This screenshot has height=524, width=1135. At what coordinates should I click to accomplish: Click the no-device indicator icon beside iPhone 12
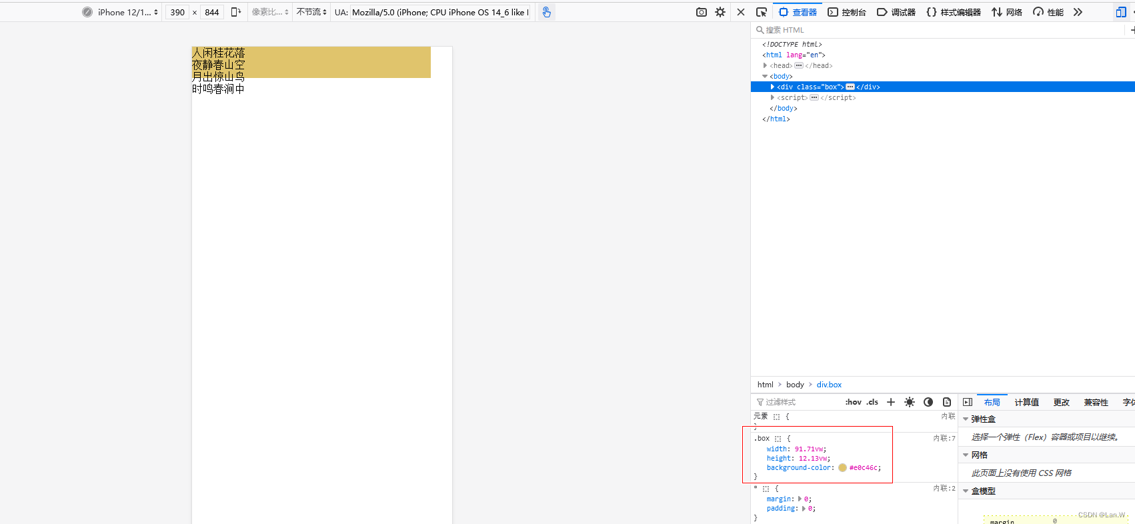pyautogui.click(x=87, y=12)
